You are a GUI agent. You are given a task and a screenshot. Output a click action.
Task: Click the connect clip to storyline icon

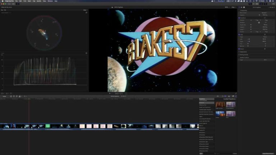click(11, 96)
